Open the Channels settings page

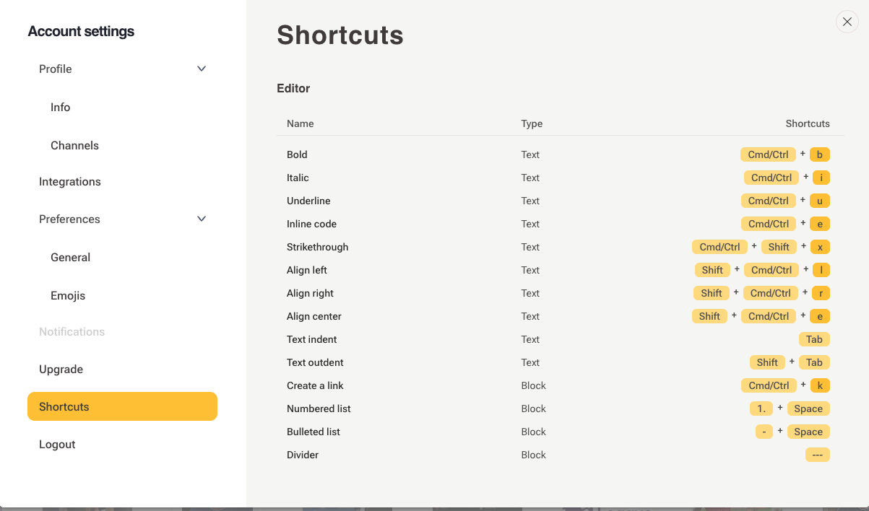pyautogui.click(x=74, y=145)
